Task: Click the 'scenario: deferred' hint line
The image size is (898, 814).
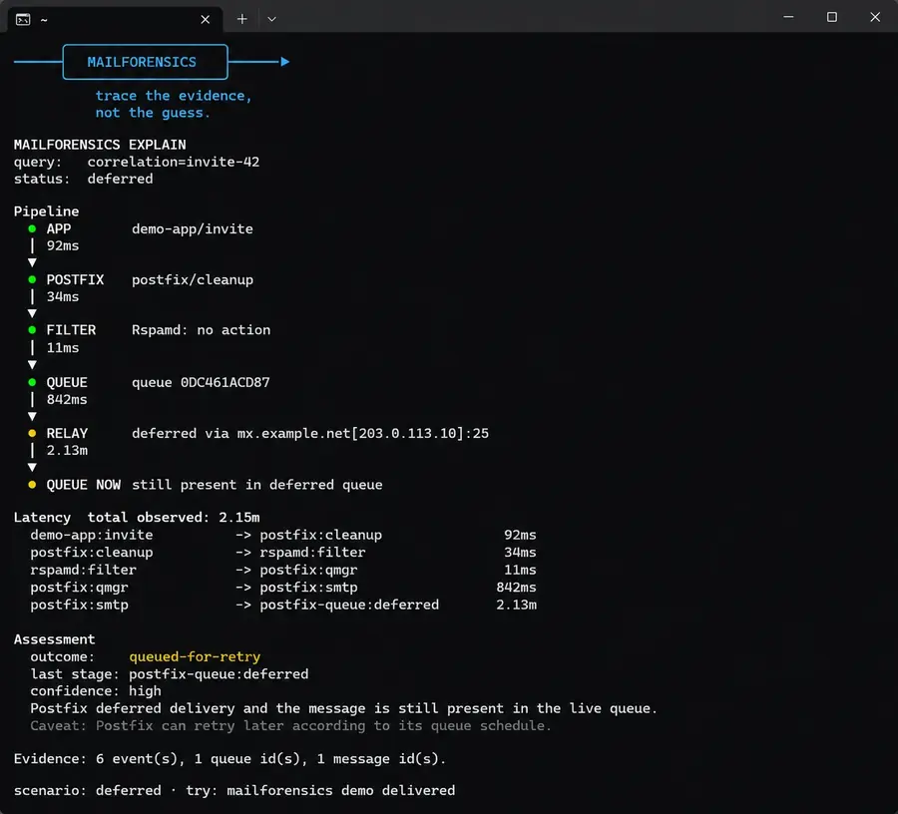Action: coord(234,790)
